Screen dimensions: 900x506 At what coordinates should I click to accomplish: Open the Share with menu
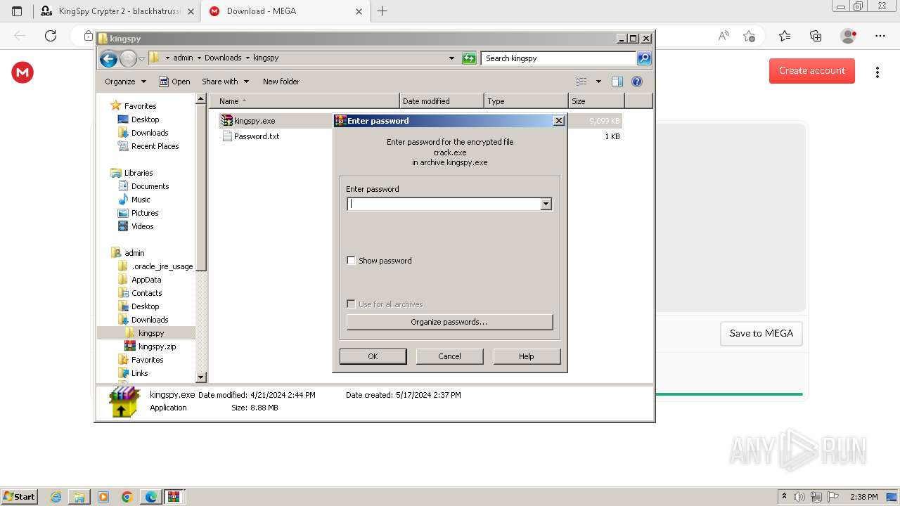(x=225, y=82)
